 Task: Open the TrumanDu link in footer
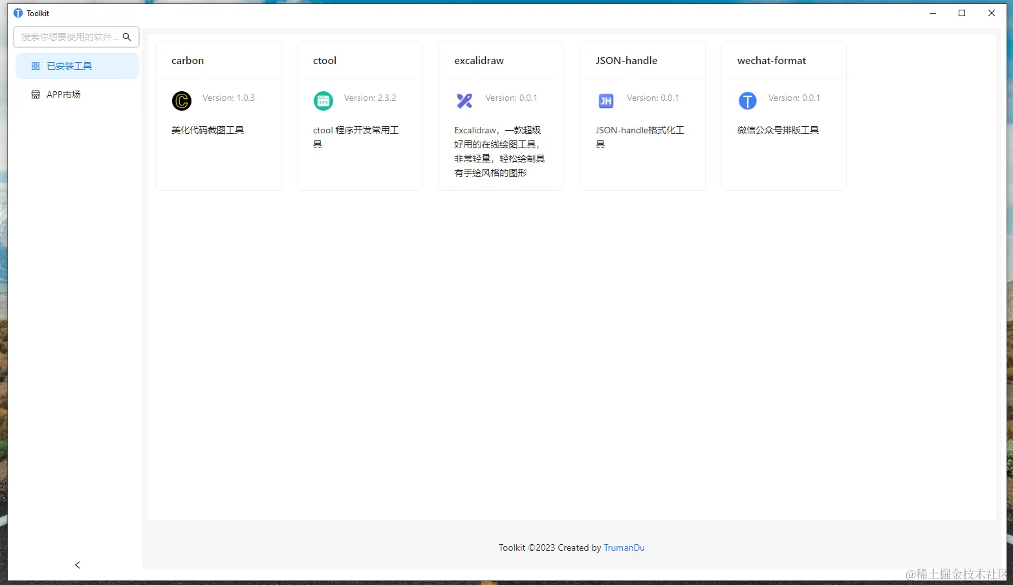tap(624, 547)
